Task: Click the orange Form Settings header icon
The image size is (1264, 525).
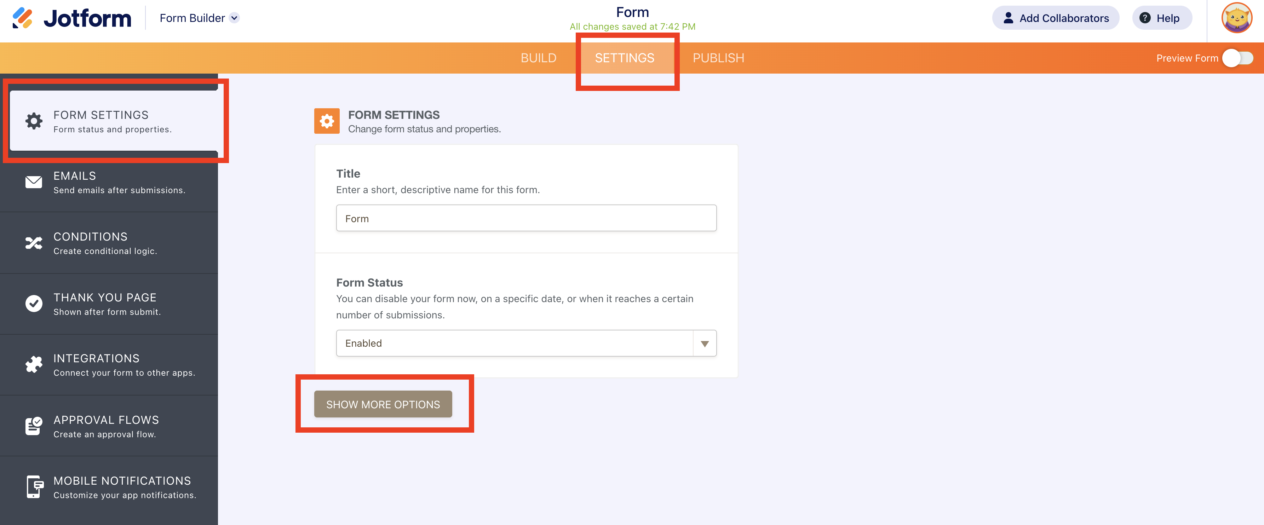Action: [x=327, y=121]
